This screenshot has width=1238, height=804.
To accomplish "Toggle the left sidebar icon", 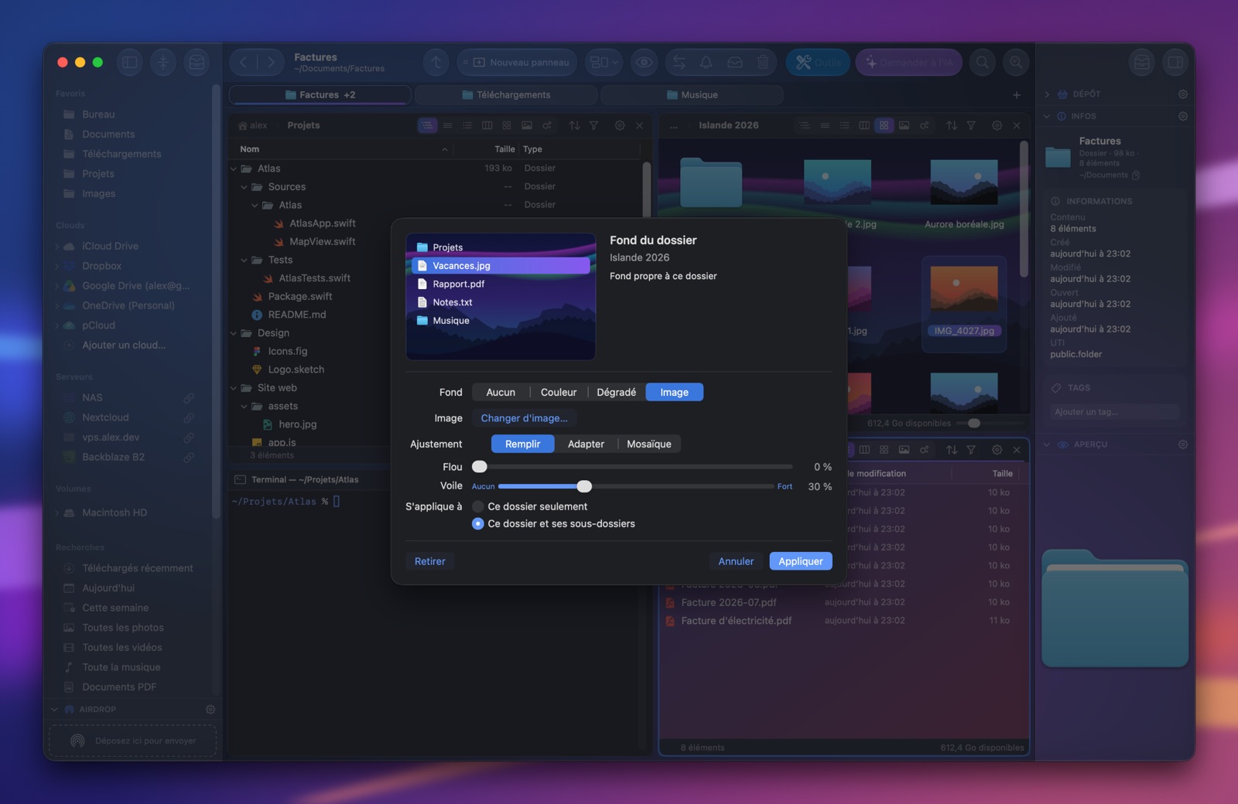I will [130, 63].
